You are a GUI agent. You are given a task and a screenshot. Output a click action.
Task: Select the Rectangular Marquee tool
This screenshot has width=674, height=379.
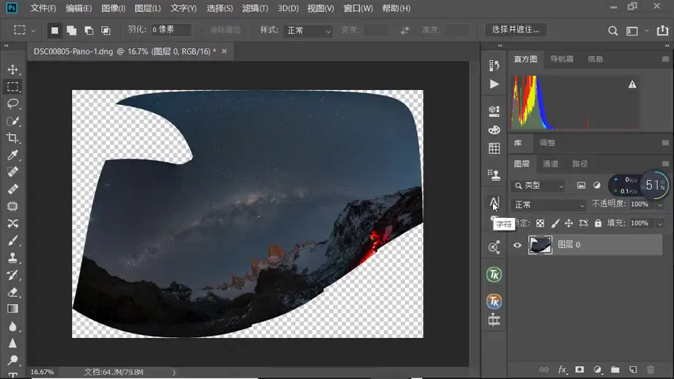13,87
